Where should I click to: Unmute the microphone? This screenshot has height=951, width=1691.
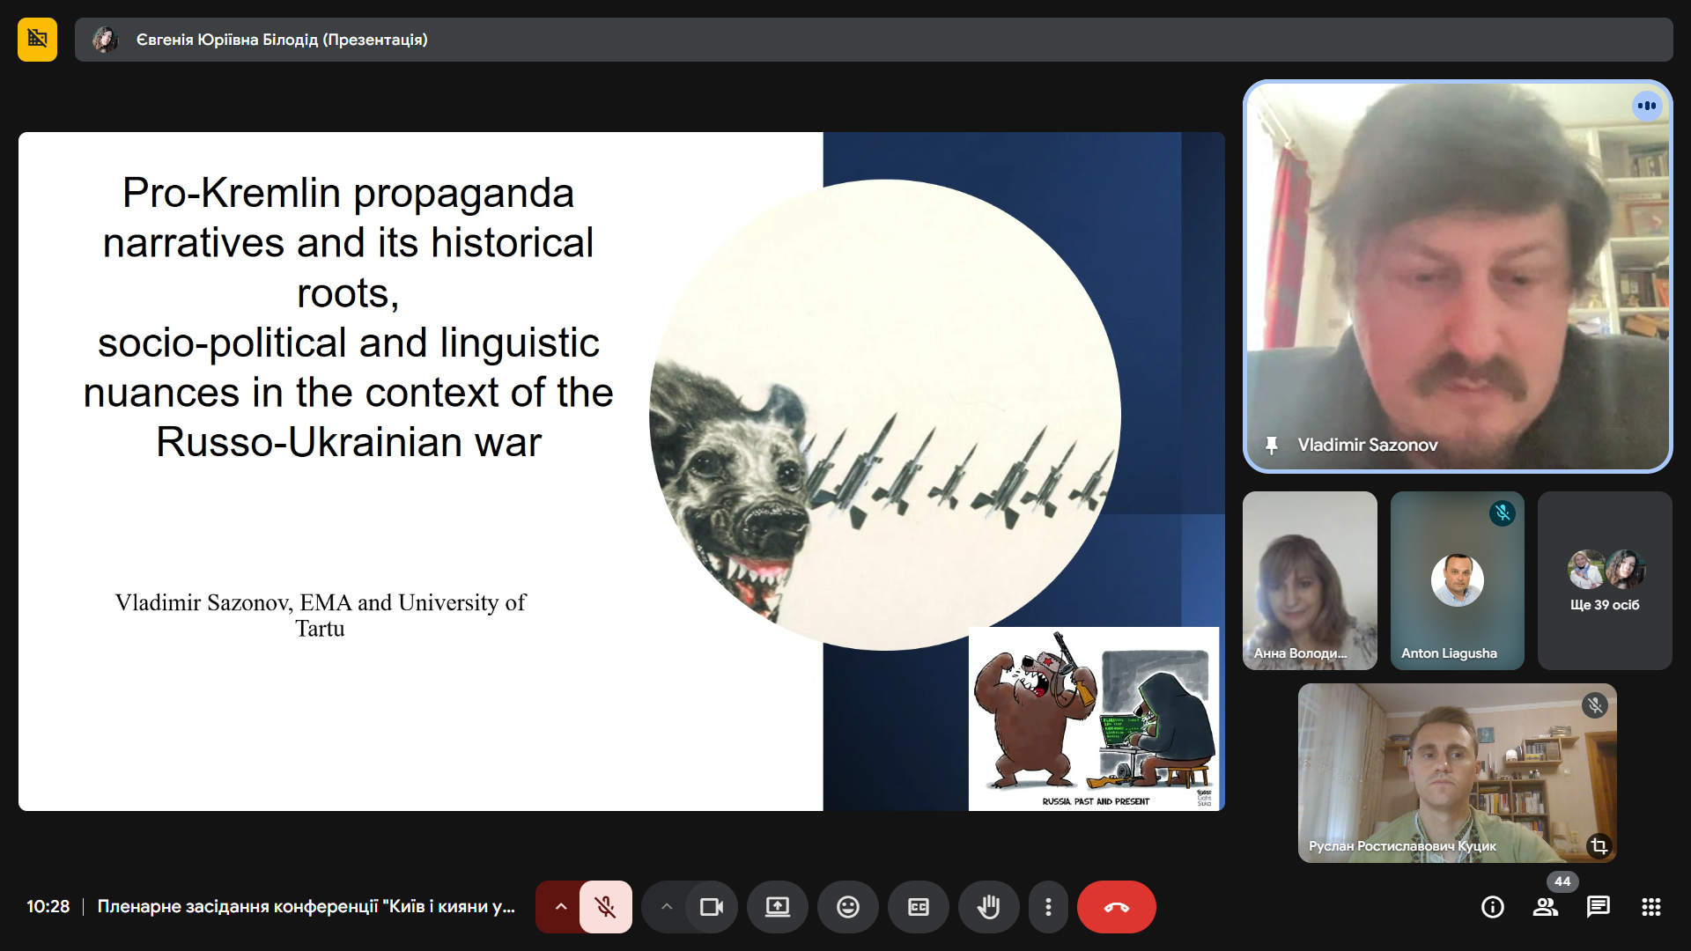click(605, 907)
